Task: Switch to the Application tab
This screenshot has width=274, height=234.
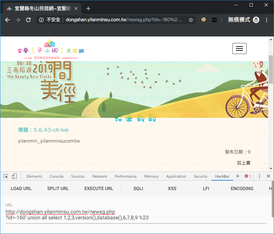Action: (176, 176)
